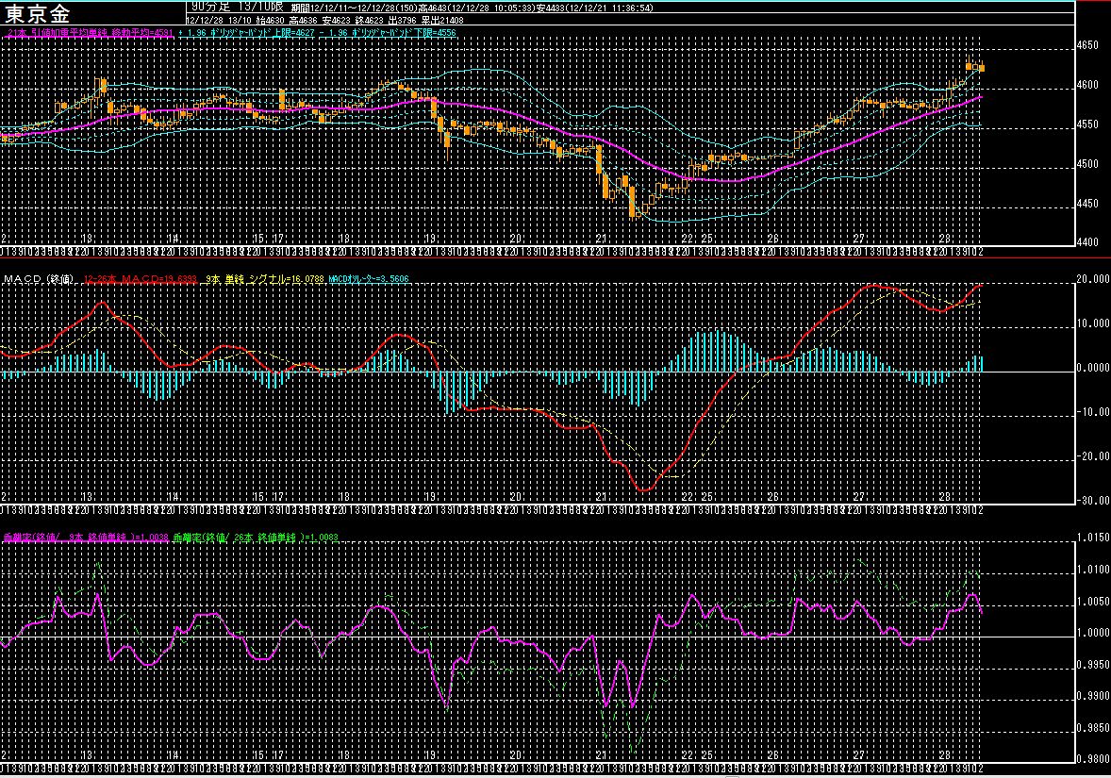Click the ボリンジャーバンド上限=4627 legend
Screen dimensions: 1111x778
click(x=246, y=33)
